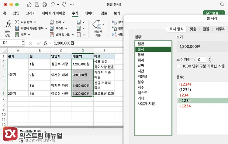Click the formula bar fx icon
Screen dimensions: 228x144
click(46, 43)
